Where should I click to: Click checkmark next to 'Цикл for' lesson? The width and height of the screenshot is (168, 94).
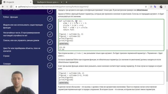(50, 50)
